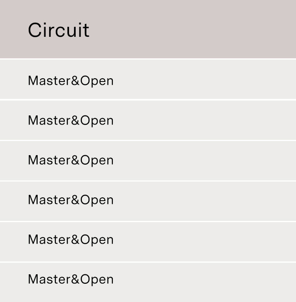Screen dimensions: 296x302
Task: Click blank area of third Master&Open row
Action: (x=204, y=161)
